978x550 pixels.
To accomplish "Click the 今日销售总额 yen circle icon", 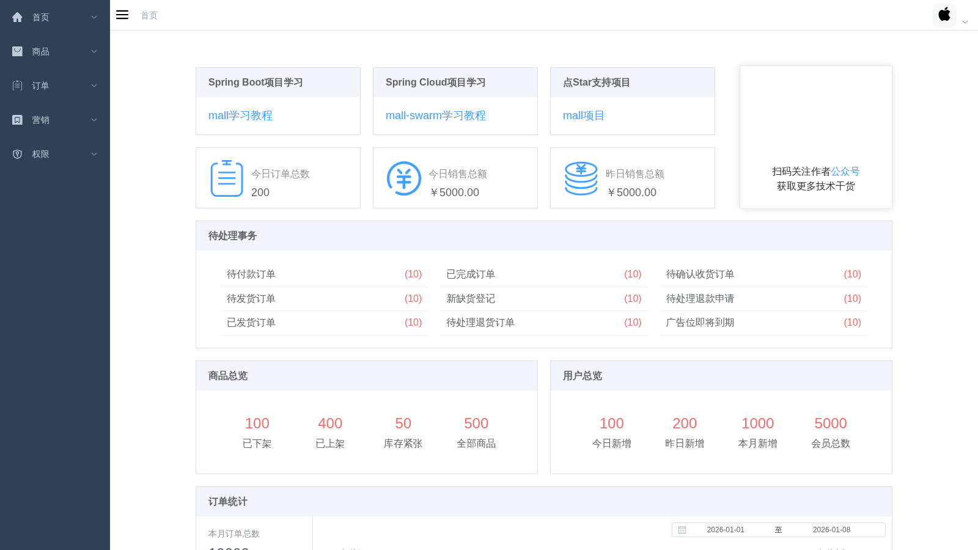I will [404, 178].
